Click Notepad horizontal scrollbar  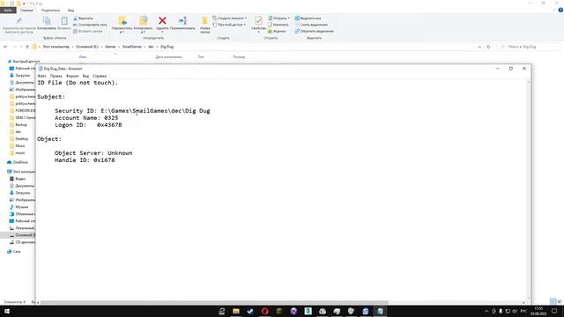tap(213, 303)
